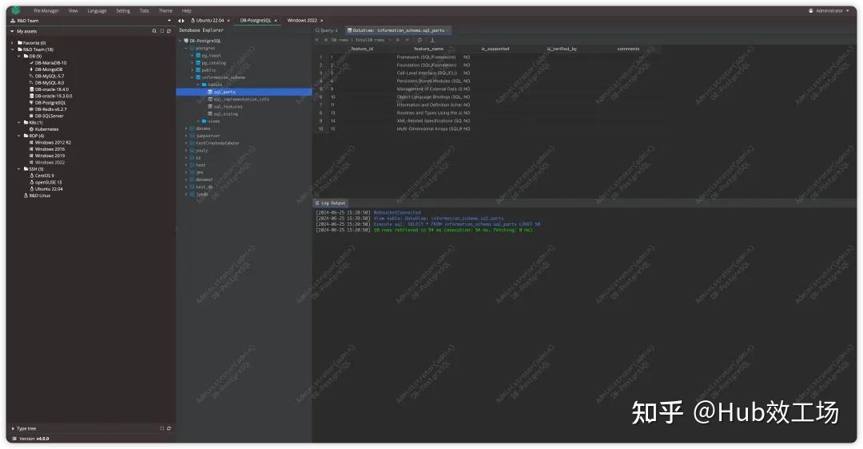863x449 pixels.
Task: Click the JumpServer logo icon
Action: click(x=15, y=10)
